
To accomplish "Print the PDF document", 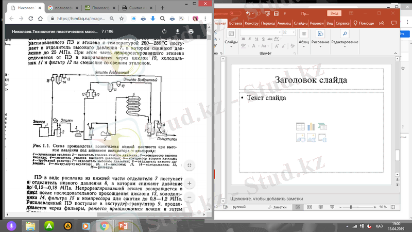I will [191, 31].
